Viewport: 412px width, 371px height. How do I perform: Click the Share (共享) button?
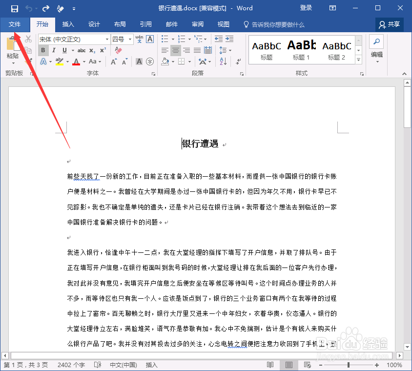[389, 25]
